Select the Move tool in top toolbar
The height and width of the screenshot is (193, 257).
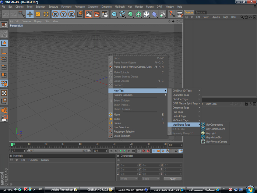tap(30, 14)
